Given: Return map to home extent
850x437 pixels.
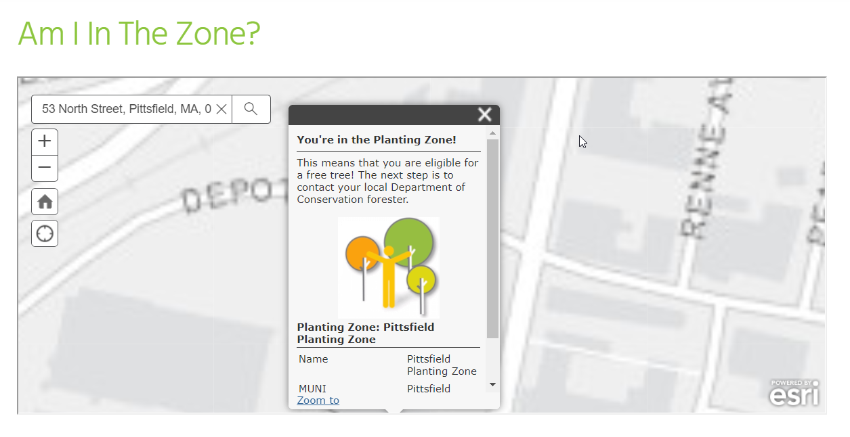Looking at the screenshot, I should 45,202.
